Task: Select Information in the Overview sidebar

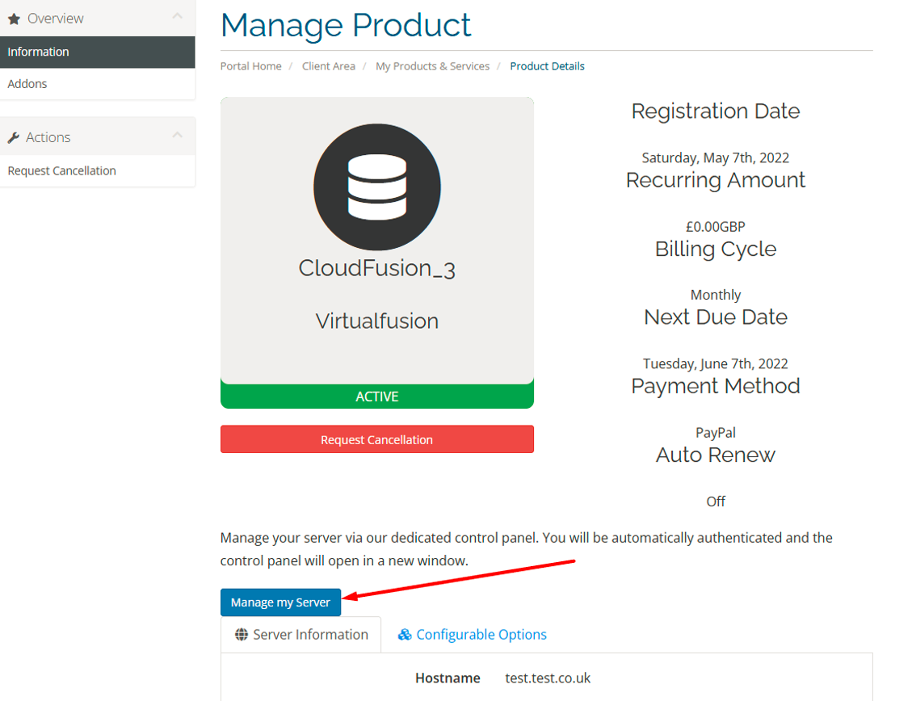Action: point(98,52)
